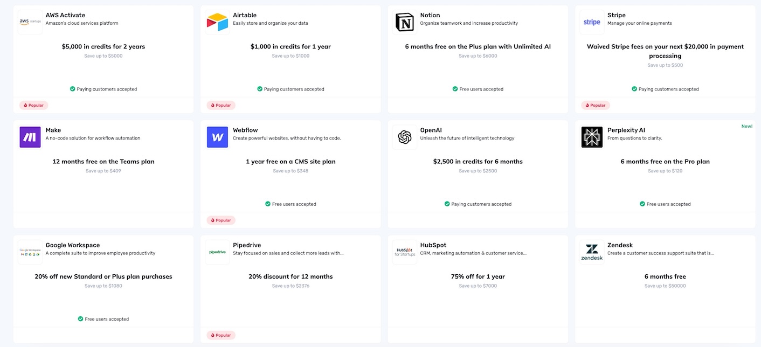The image size is (761, 347).
Task: Select the Pipedrive logo icon
Action: pyautogui.click(x=217, y=252)
